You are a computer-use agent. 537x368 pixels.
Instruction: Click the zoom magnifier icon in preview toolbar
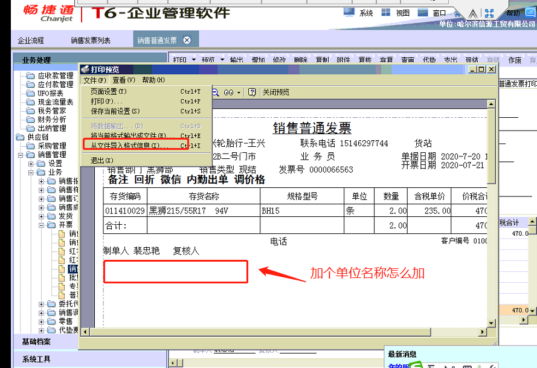click(216, 92)
